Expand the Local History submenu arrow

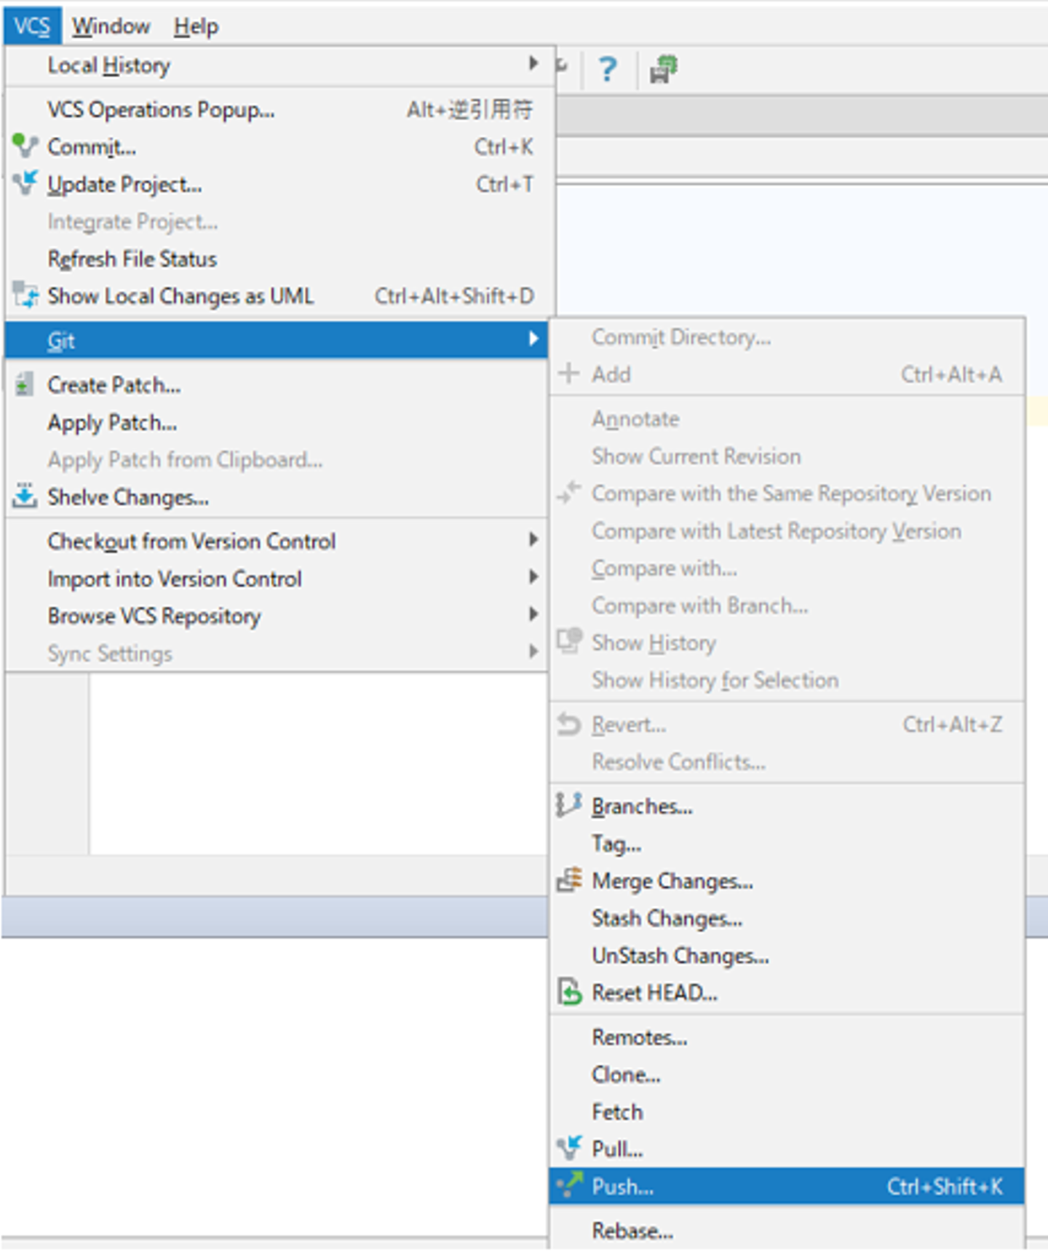tap(533, 64)
